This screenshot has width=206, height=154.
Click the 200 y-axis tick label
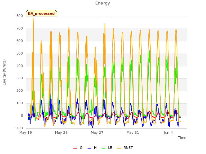(20, 90)
